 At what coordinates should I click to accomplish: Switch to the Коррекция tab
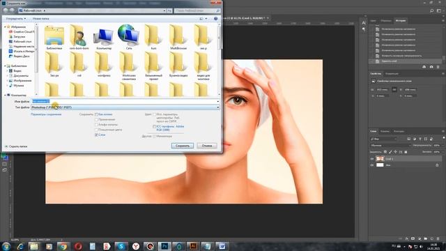[392, 74]
